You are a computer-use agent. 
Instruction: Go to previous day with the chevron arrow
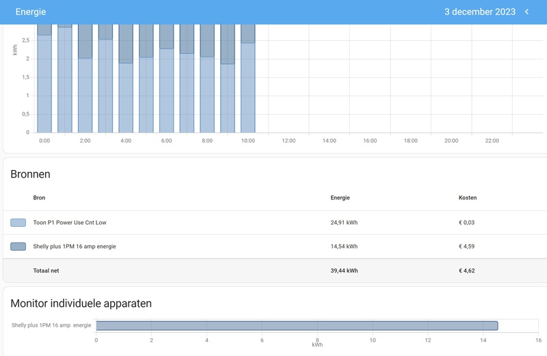coord(526,12)
